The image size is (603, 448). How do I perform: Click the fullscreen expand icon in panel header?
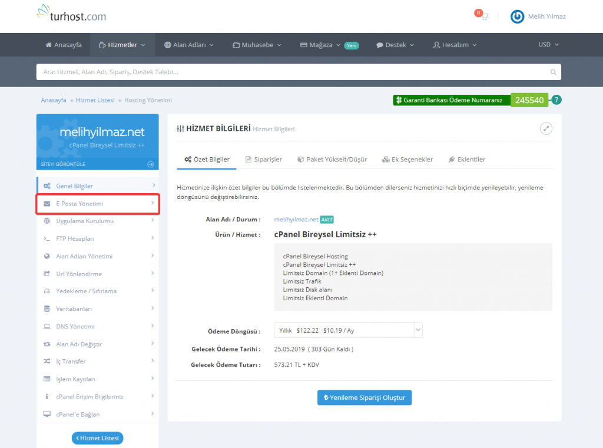coord(546,128)
